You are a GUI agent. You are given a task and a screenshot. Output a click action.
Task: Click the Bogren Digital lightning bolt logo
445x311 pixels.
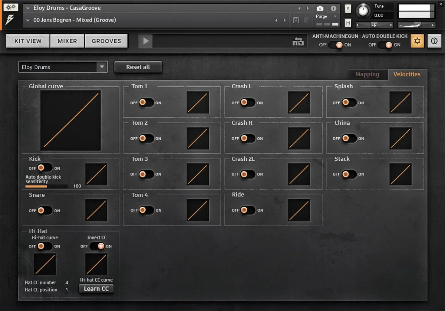coord(10,19)
